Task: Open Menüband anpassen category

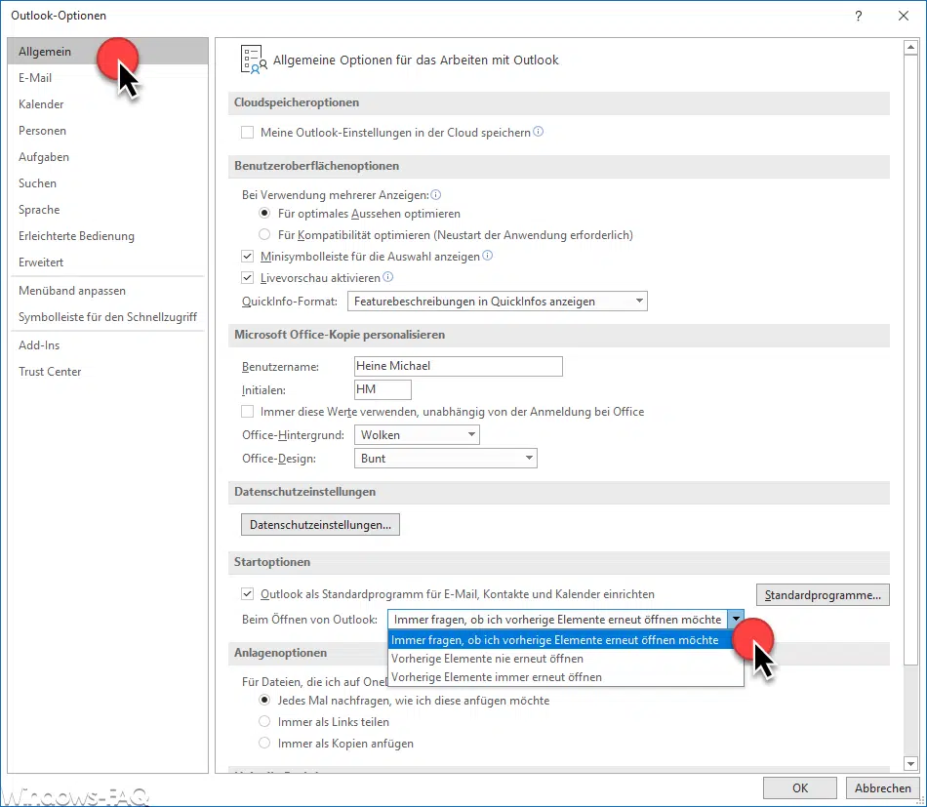Action: 107,290
